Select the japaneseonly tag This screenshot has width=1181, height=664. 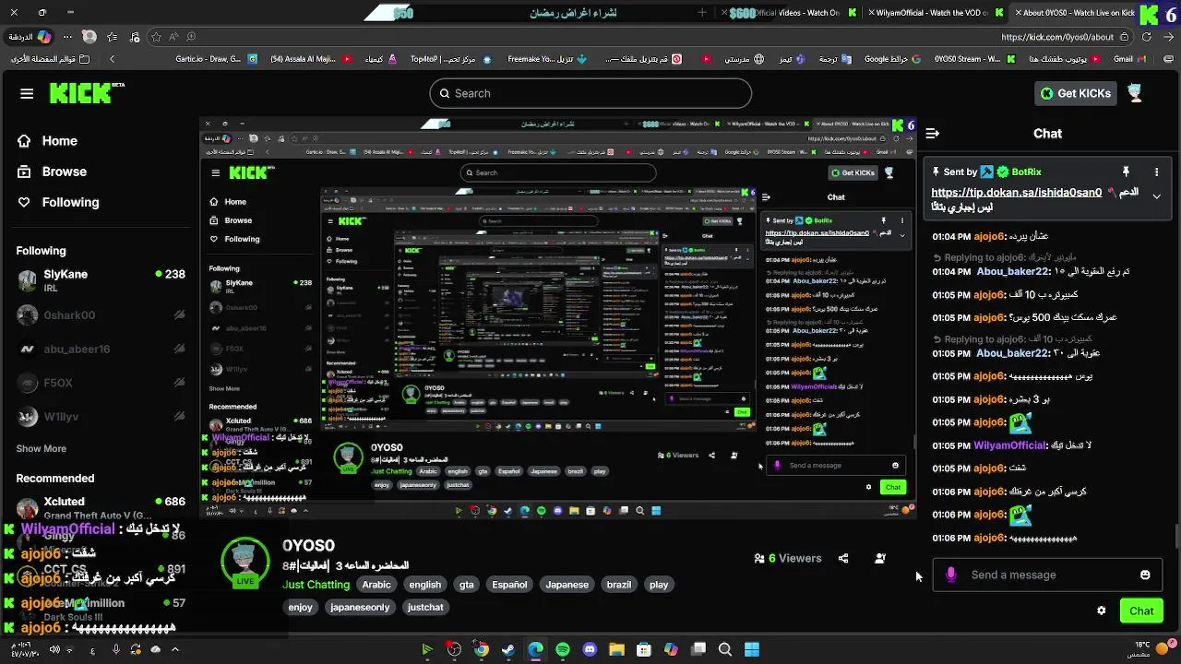click(x=360, y=607)
